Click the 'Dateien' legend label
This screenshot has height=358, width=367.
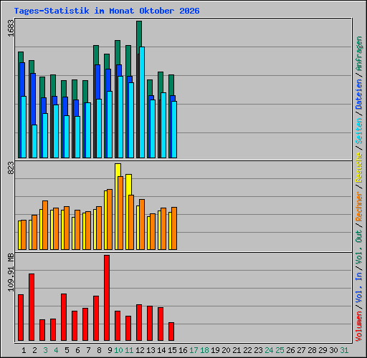coord(359,95)
